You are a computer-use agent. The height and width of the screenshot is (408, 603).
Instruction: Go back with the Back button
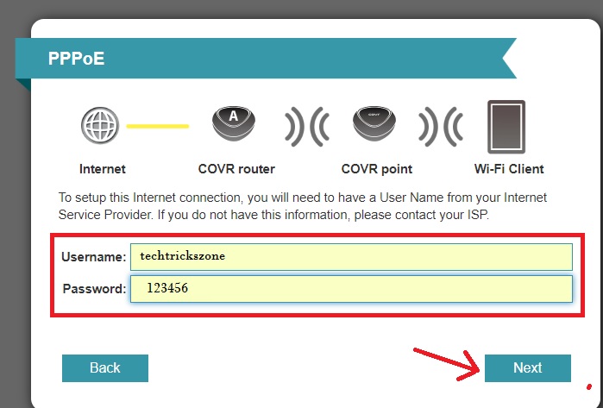pyautogui.click(x=105, y=368)
